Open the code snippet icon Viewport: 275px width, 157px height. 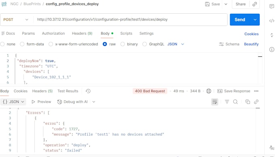point(272,21)
